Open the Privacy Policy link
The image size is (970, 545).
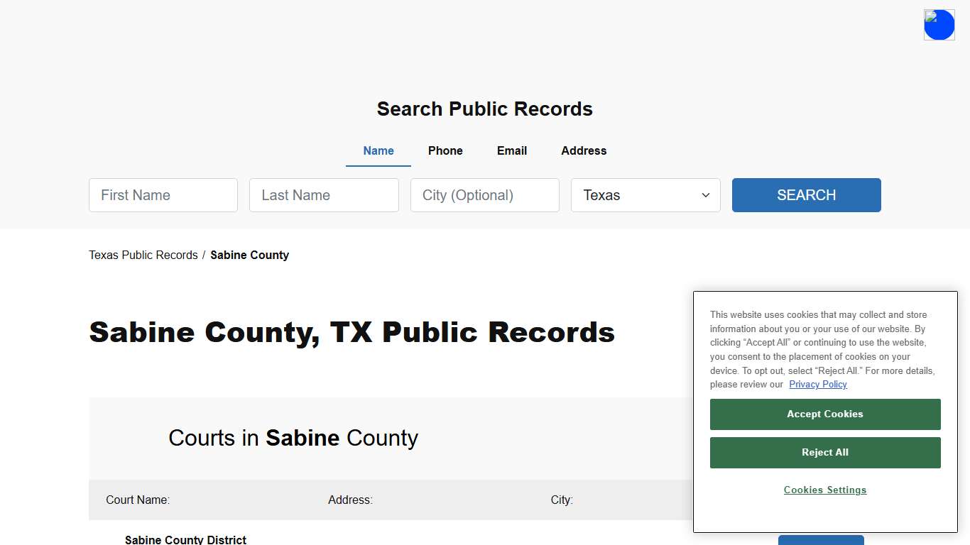[817, 384]
